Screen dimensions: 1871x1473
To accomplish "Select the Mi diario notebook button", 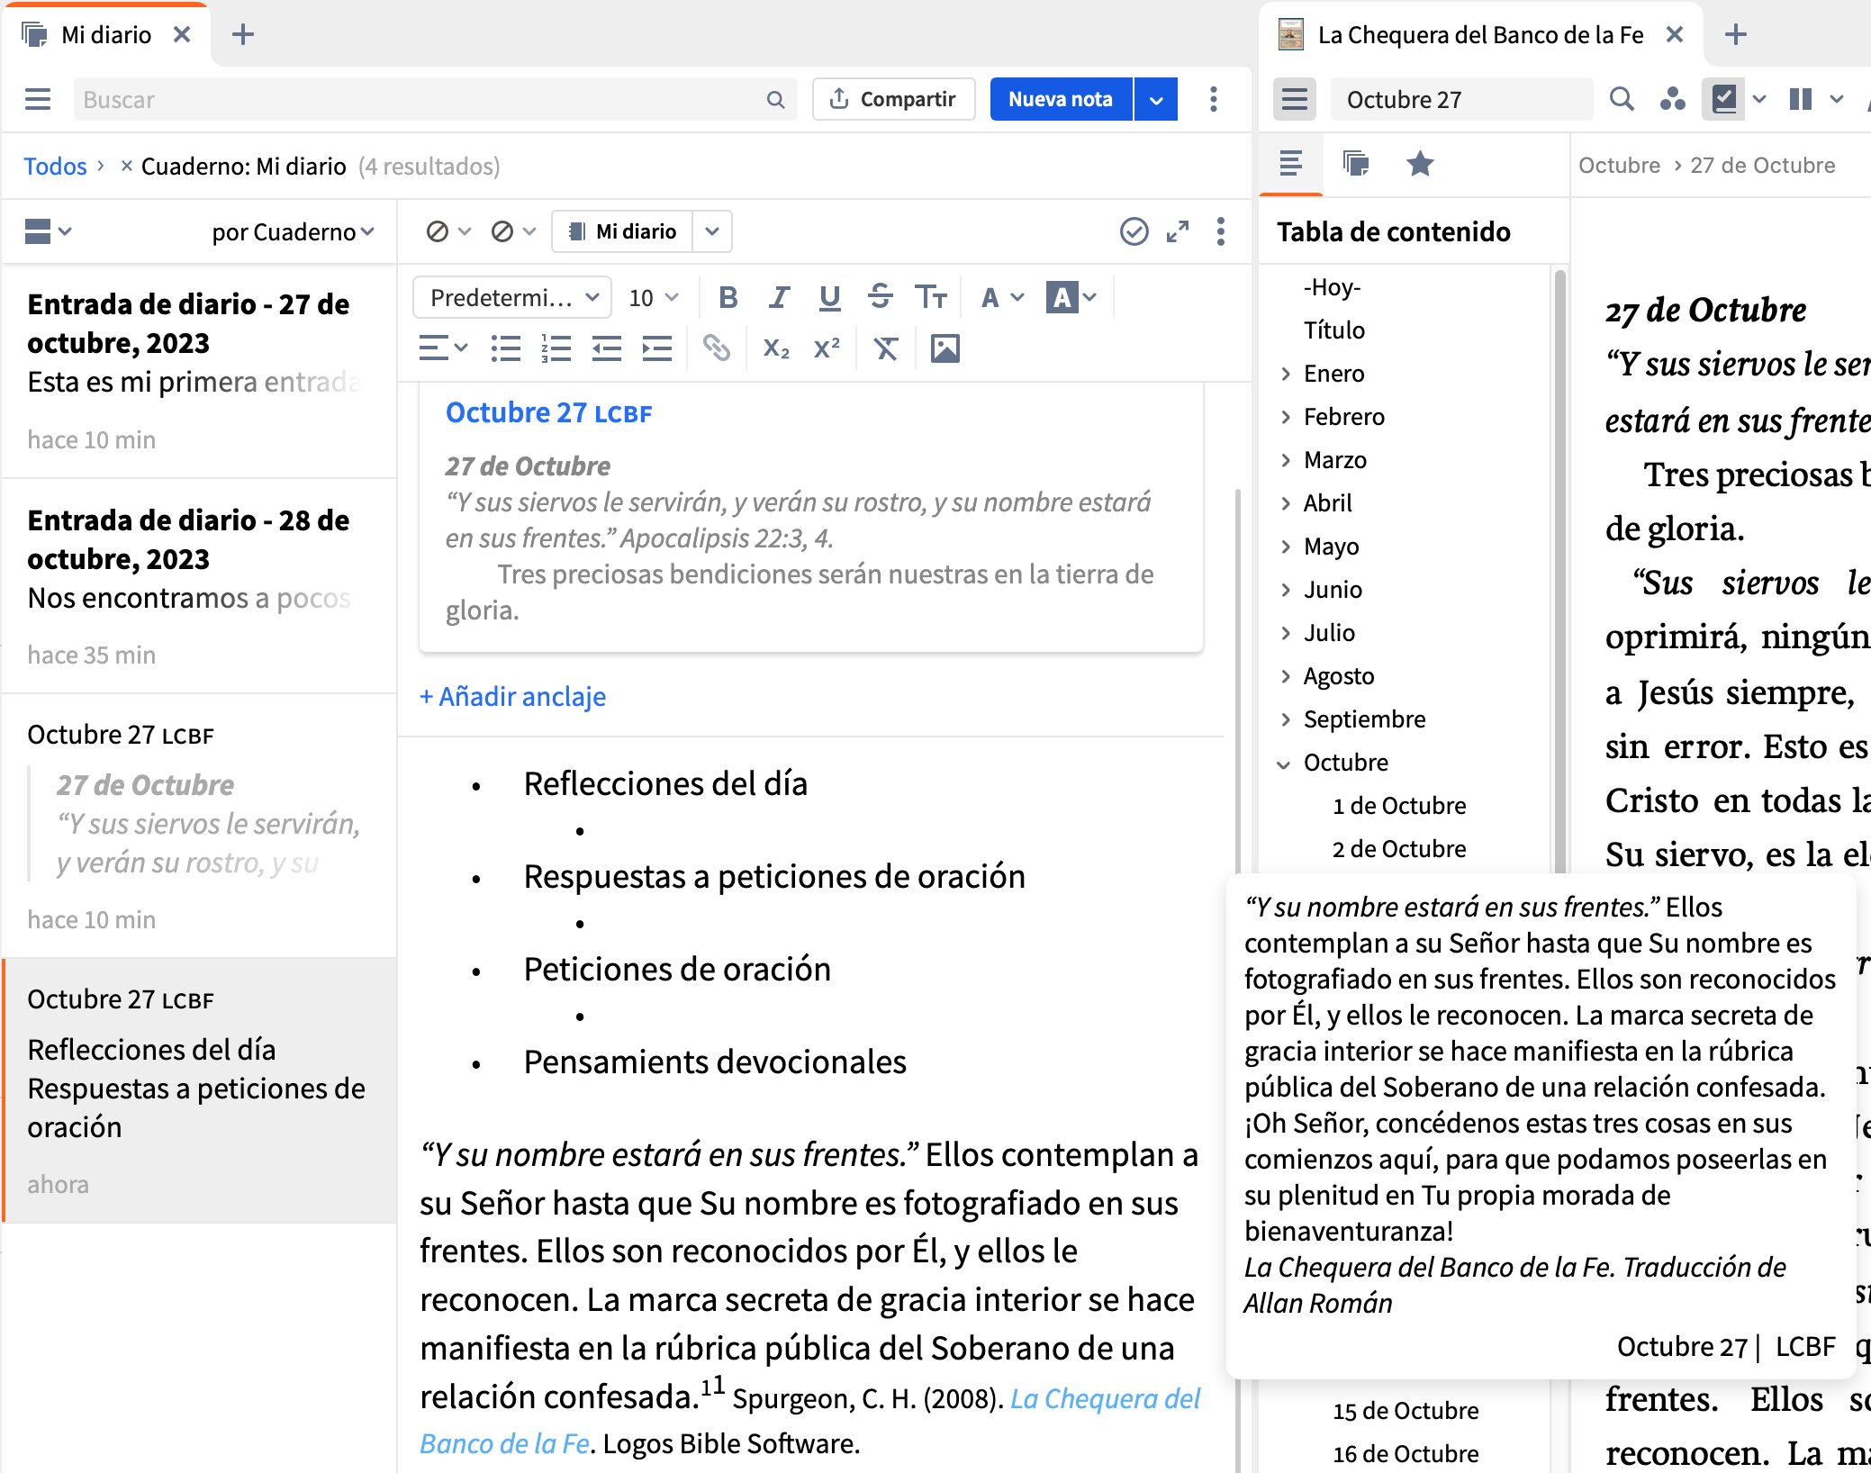I will [622, 232].
